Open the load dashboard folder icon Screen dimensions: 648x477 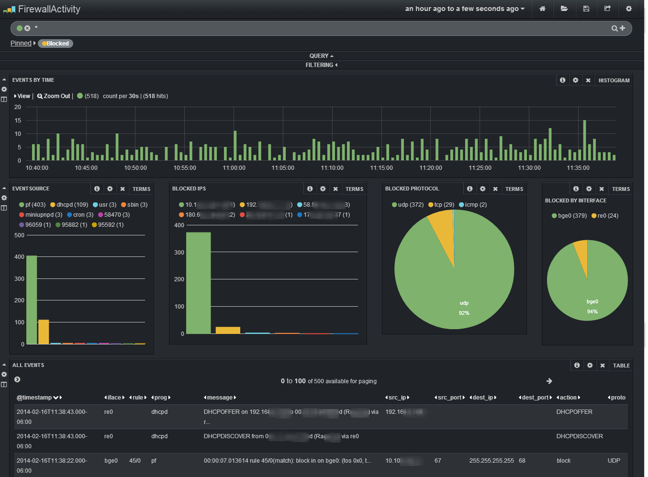tap(564, 9)
